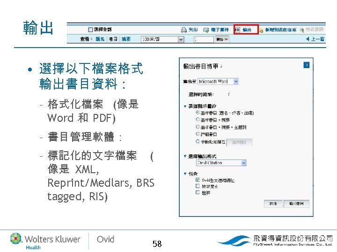
Task: Click the 電子郵件 envelope icon
Action: (x=206, y=30)
